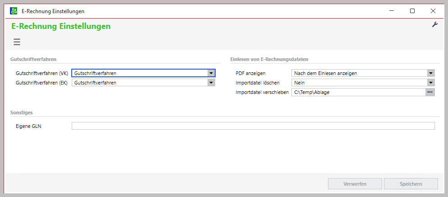Click the application icon in title bar
This screenshot has height=197, width=448.
(14, 11)
